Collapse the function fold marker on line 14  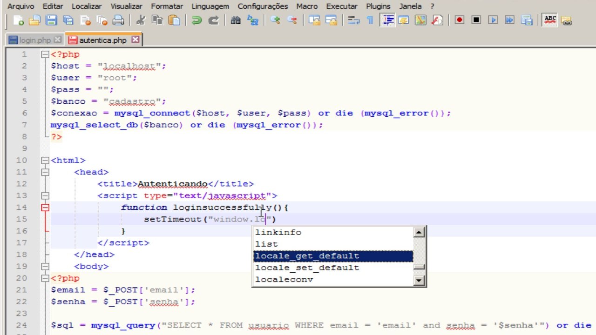[45, 208]
